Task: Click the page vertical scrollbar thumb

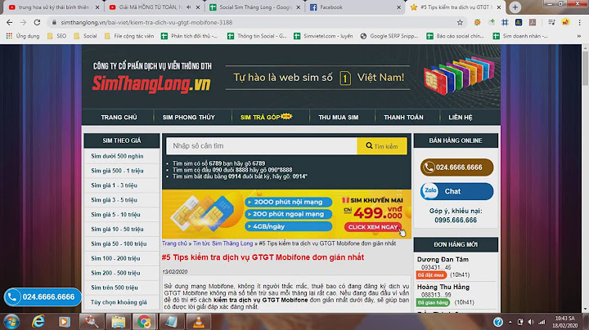Action: 585,69
